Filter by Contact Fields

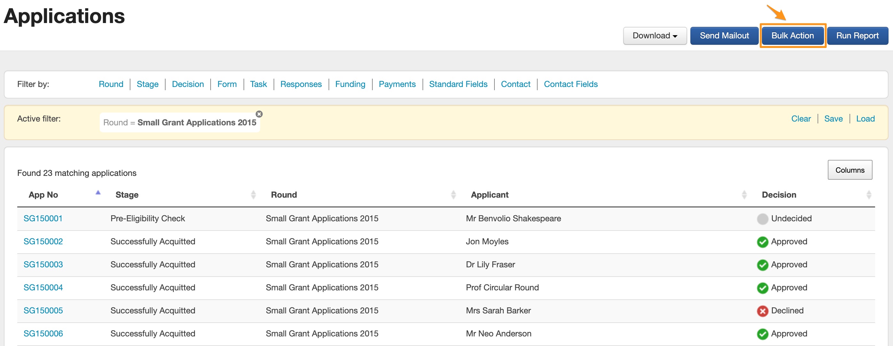point(570,84)
